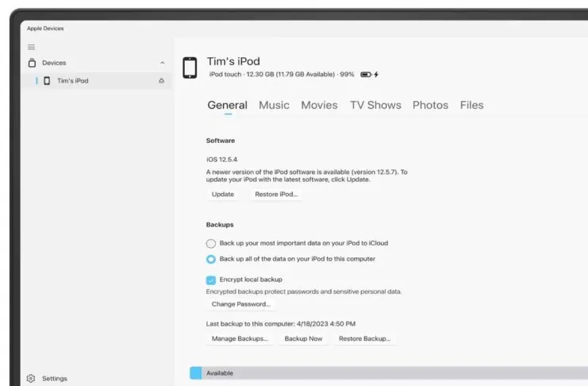
Task: Click the blue storage usage segment
Action: [x=195, y=372]
